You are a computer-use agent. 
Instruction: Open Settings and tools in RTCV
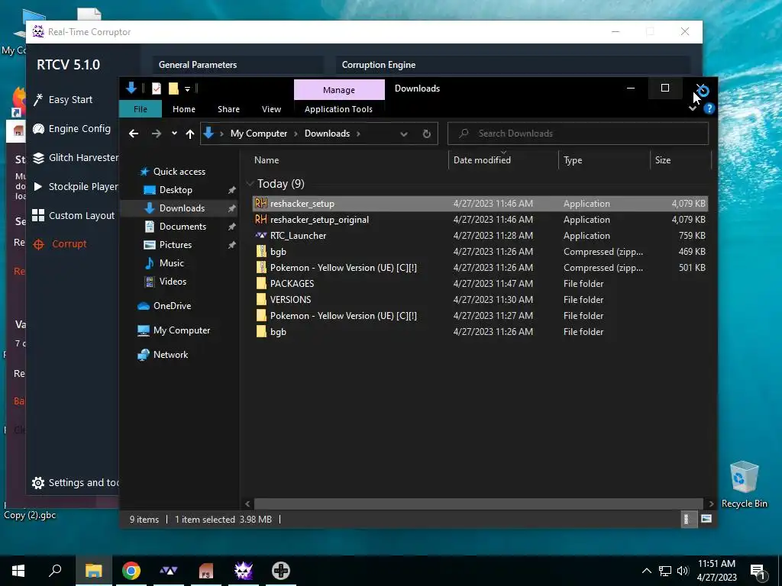click(x=76, y=482)
